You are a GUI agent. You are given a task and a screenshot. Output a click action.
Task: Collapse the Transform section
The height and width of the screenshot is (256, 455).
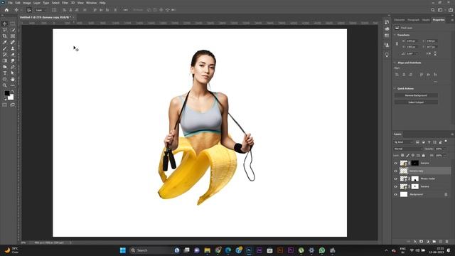pos(395,35)
